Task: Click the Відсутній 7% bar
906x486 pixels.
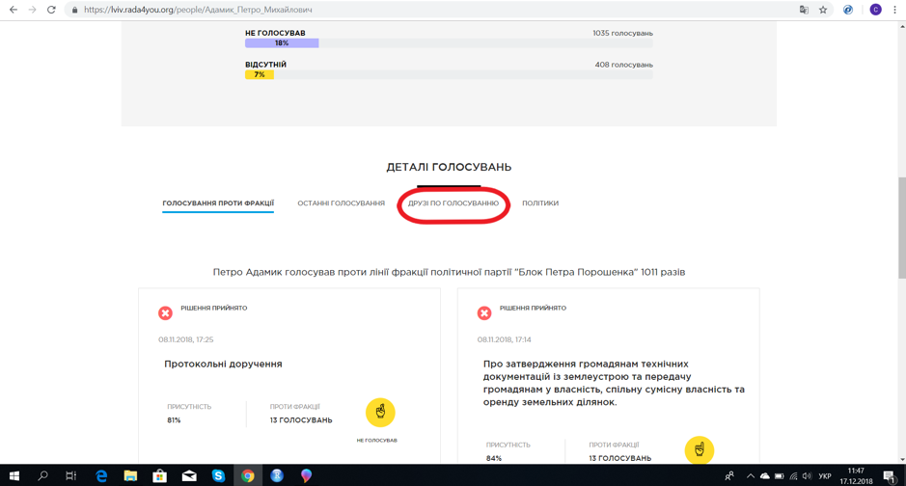Action: 260,75
